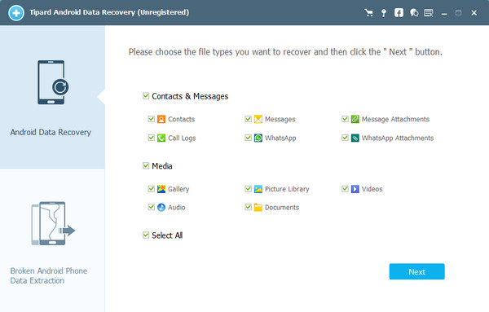The width and height of the screenshot is (489, 312).
Task: Click the green Call Logs phone icon
Action: [161, 138]
